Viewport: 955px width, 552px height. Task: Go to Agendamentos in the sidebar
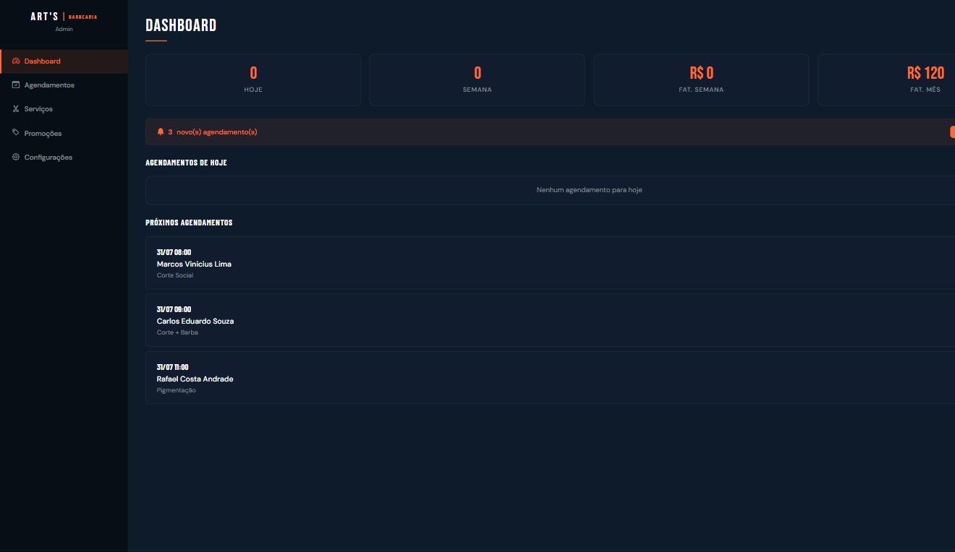64,85
